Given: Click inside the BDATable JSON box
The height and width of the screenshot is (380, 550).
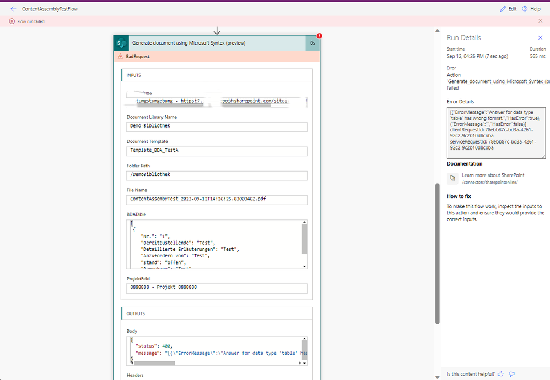Looking at the screenshot, I should 214,244.
